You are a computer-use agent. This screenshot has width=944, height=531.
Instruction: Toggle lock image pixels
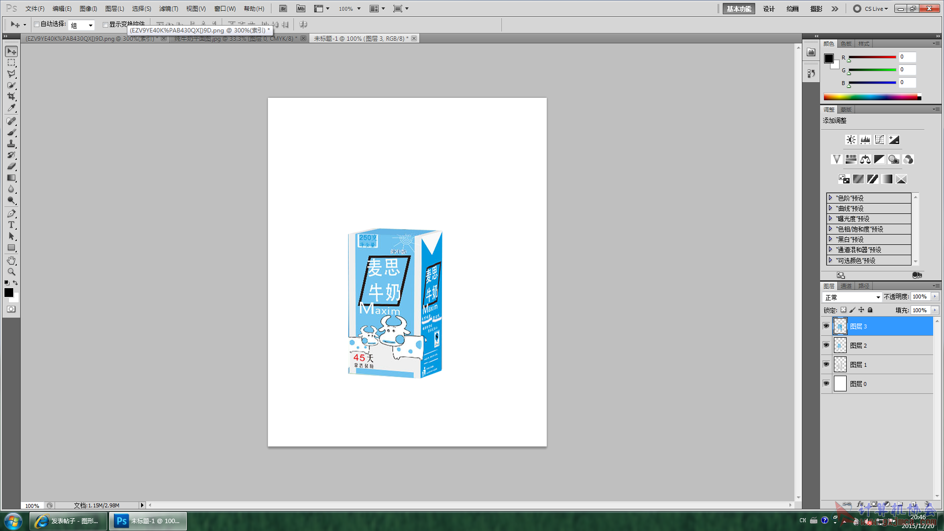tap(853, 310)
